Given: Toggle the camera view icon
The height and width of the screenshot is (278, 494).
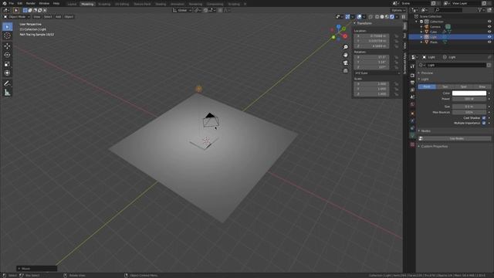Looking at the screenshot, I should coord(346,63).
